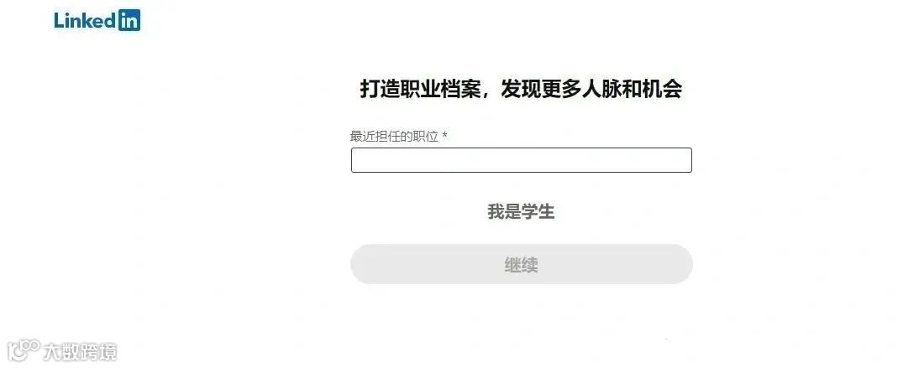Click the blue "in" square of the logo
898x368 pixels.
pyautogui.click(x=129, y=21)
